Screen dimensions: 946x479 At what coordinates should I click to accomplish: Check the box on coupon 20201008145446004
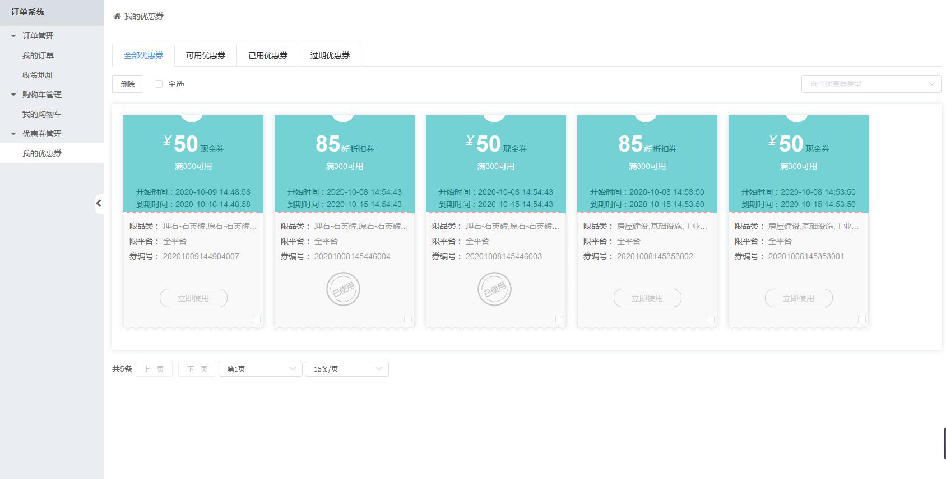(408, 320)
